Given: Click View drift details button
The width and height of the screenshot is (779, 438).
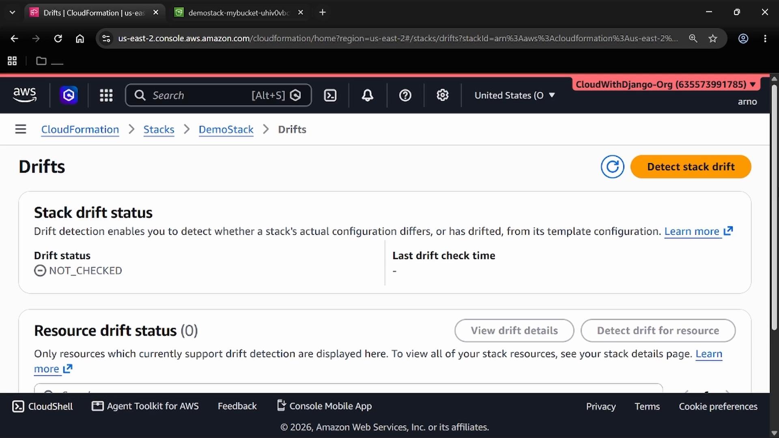Looking at the screenshot, I should 514,331.
